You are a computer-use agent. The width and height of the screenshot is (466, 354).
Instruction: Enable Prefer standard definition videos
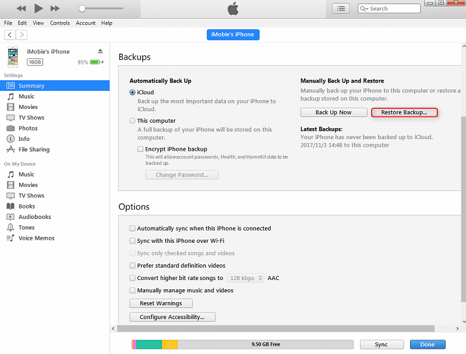(133, 265)
